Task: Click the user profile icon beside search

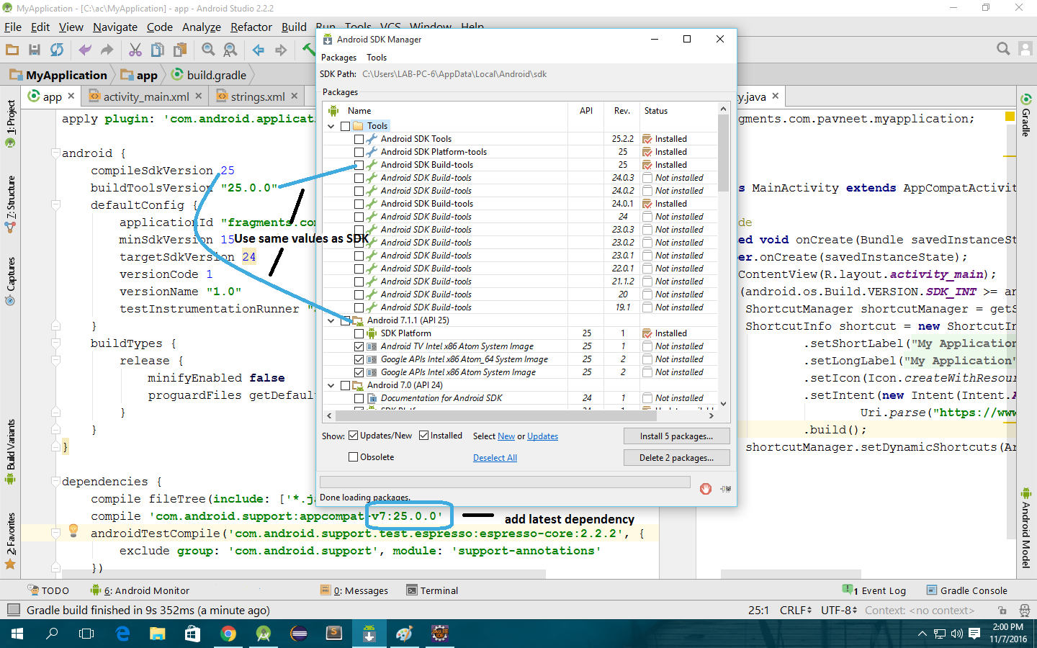Action: click(1025, 49)
